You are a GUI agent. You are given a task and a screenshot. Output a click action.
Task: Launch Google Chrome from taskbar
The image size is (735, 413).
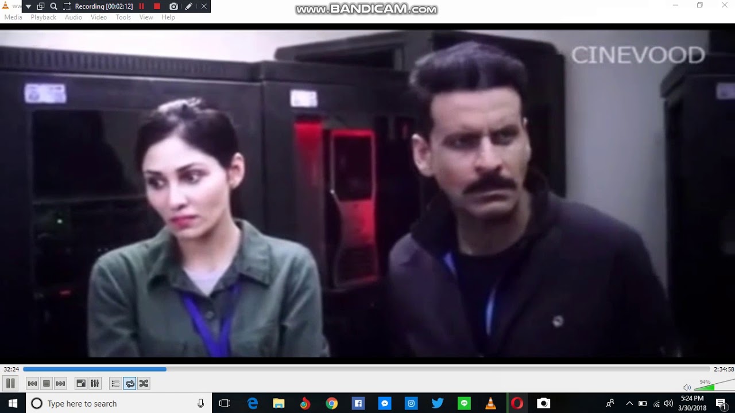tap(331, 403)
